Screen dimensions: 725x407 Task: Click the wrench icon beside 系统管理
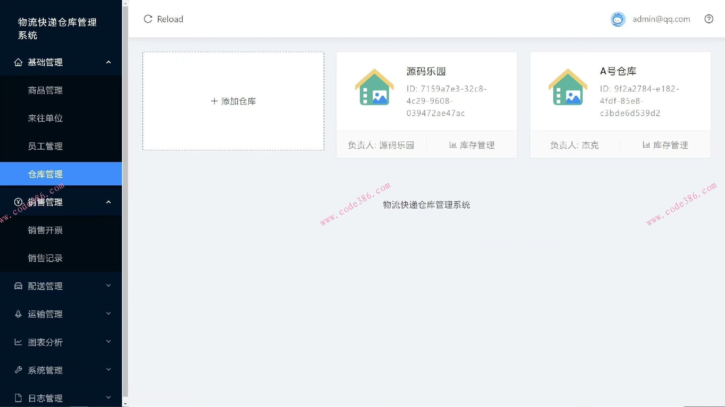(x=19, y=370)
